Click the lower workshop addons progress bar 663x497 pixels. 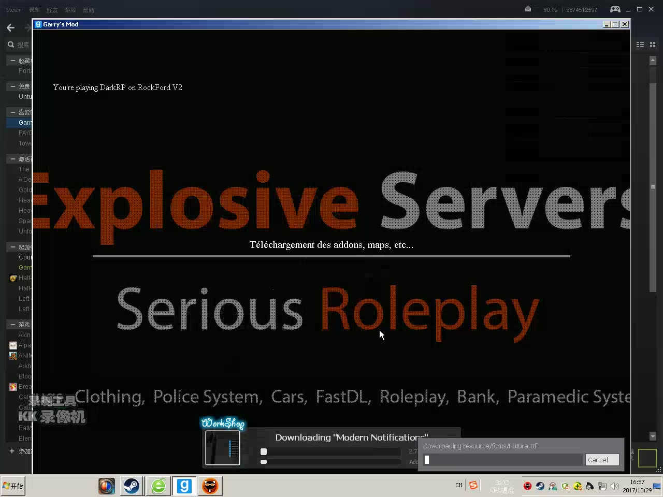coord(330,461)
